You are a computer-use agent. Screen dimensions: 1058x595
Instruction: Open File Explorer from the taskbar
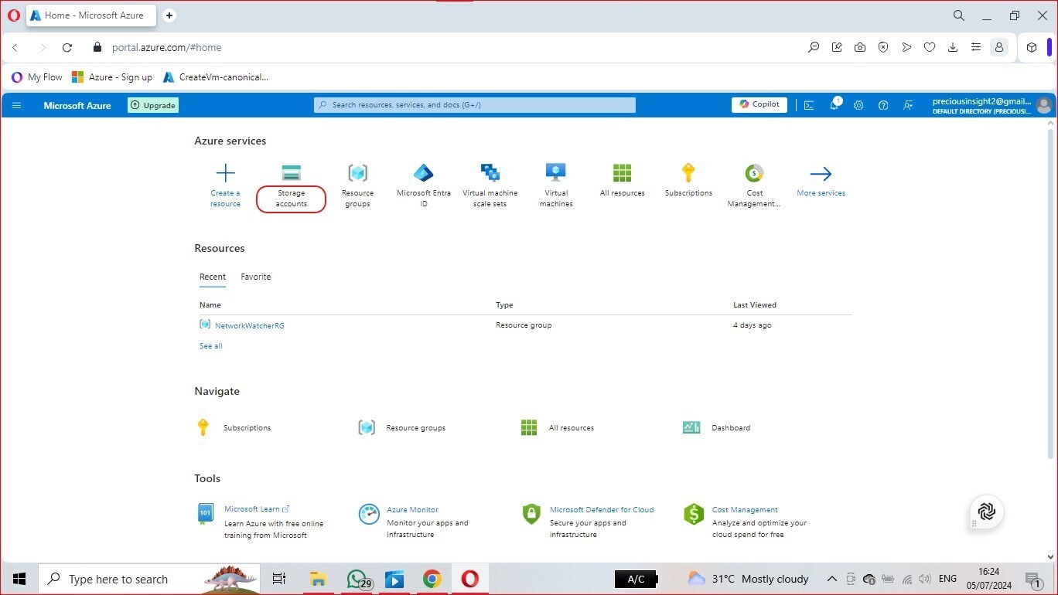pos(318,579)
